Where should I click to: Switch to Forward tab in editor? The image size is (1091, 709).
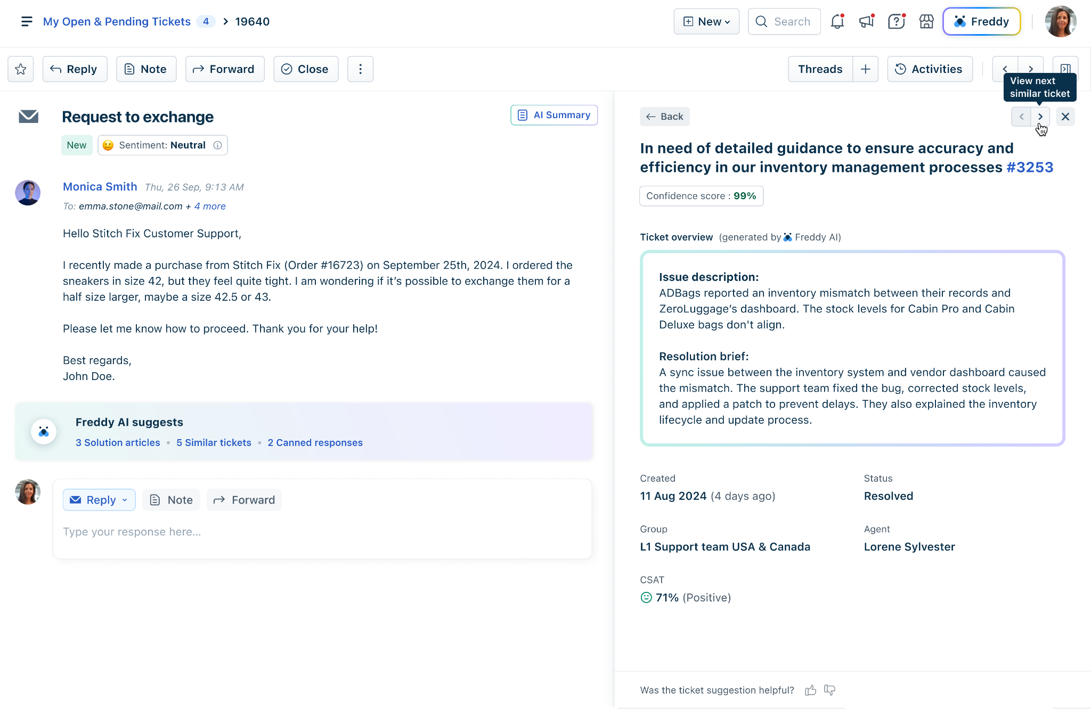(244, 500)
